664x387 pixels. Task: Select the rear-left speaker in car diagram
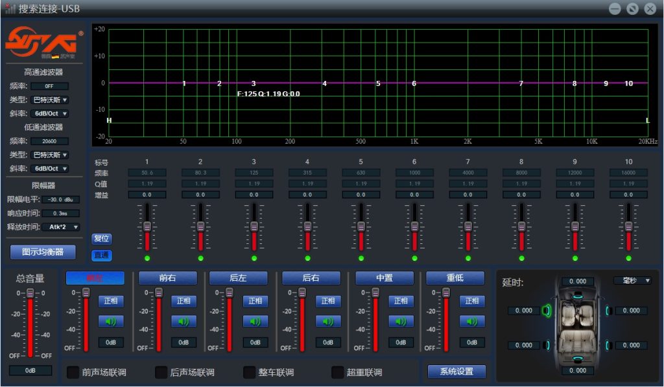point(547,345)
